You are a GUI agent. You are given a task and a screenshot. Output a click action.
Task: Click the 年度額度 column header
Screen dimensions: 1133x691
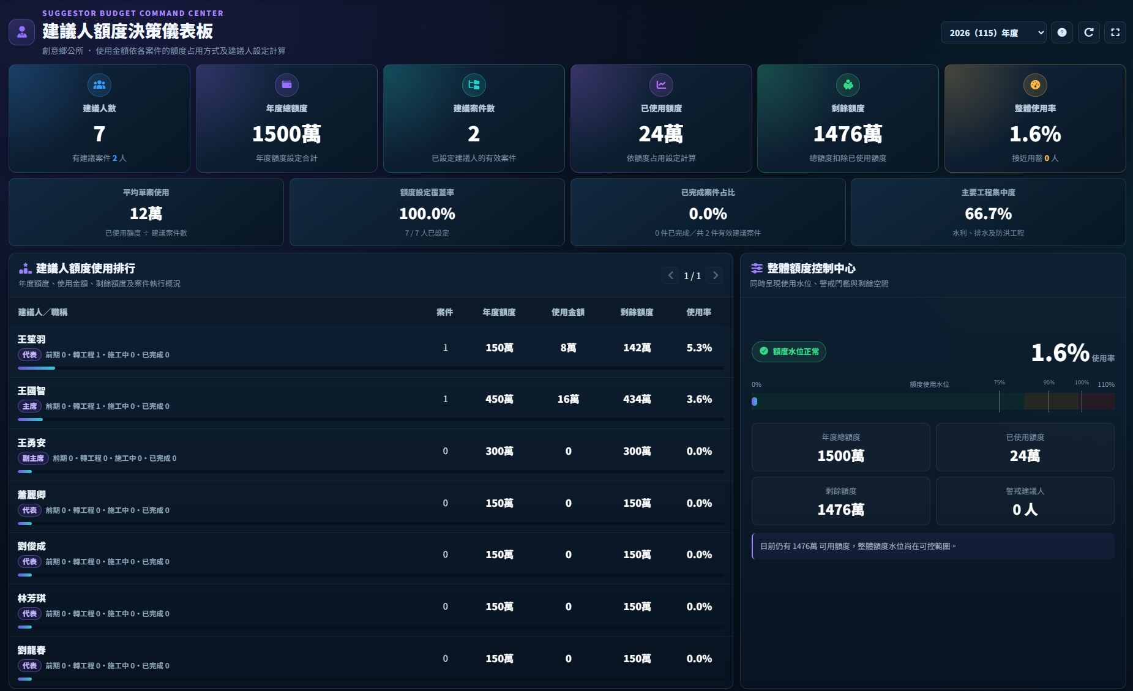[499, 312]
